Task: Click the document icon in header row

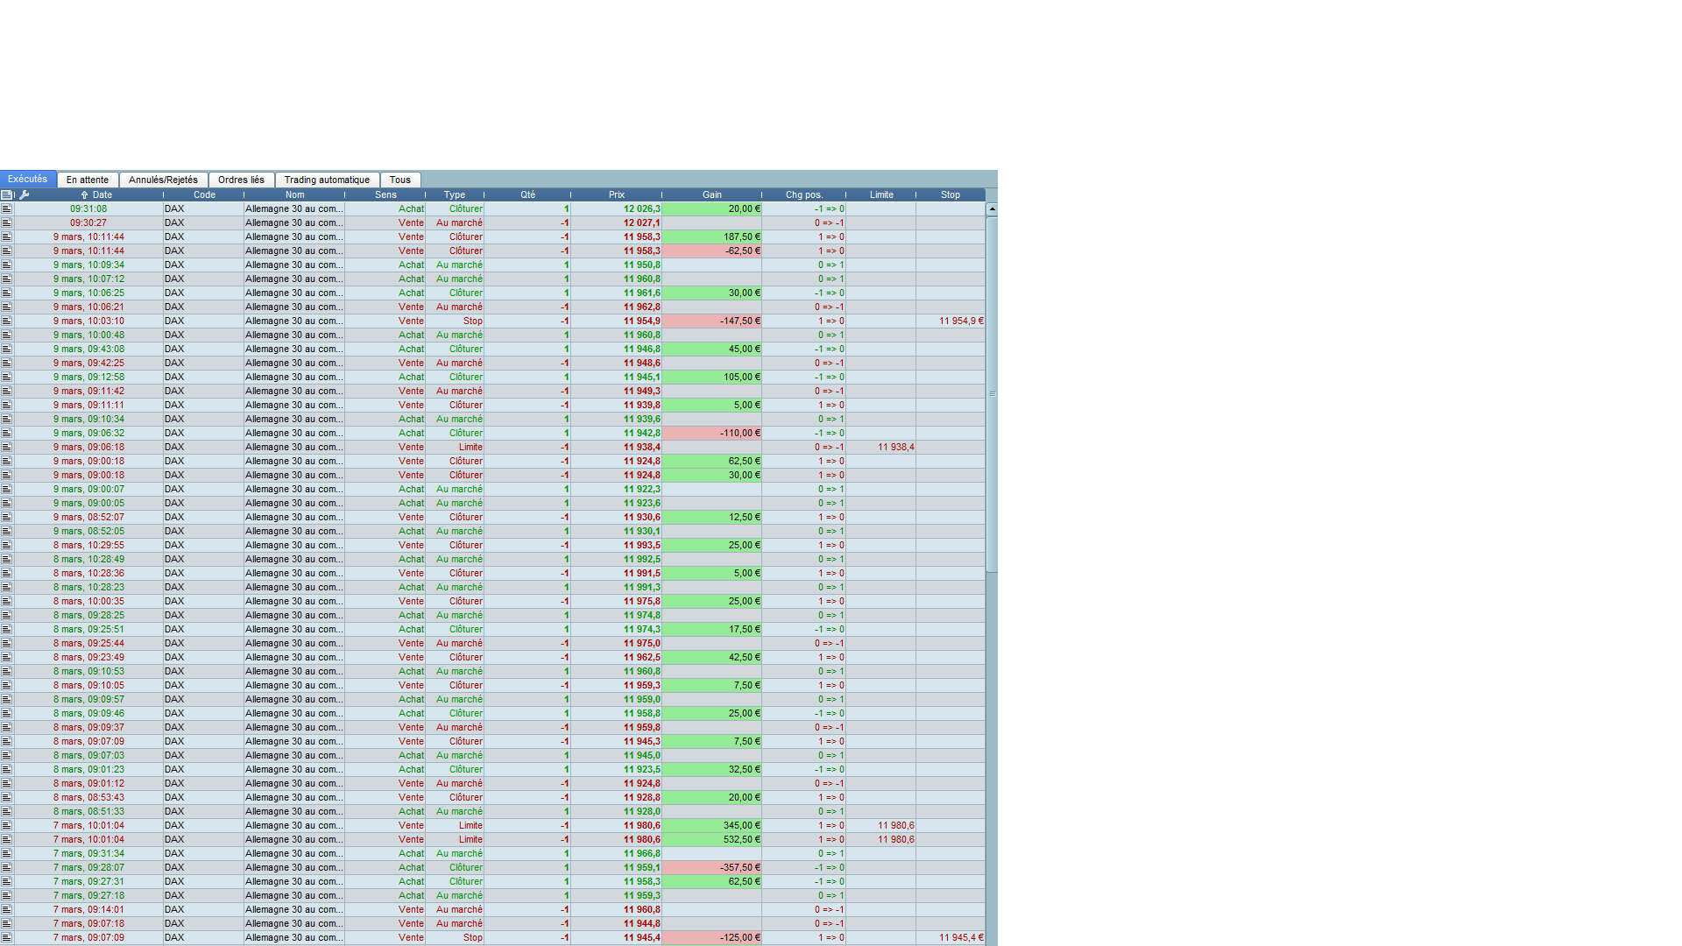Action: 6,195
